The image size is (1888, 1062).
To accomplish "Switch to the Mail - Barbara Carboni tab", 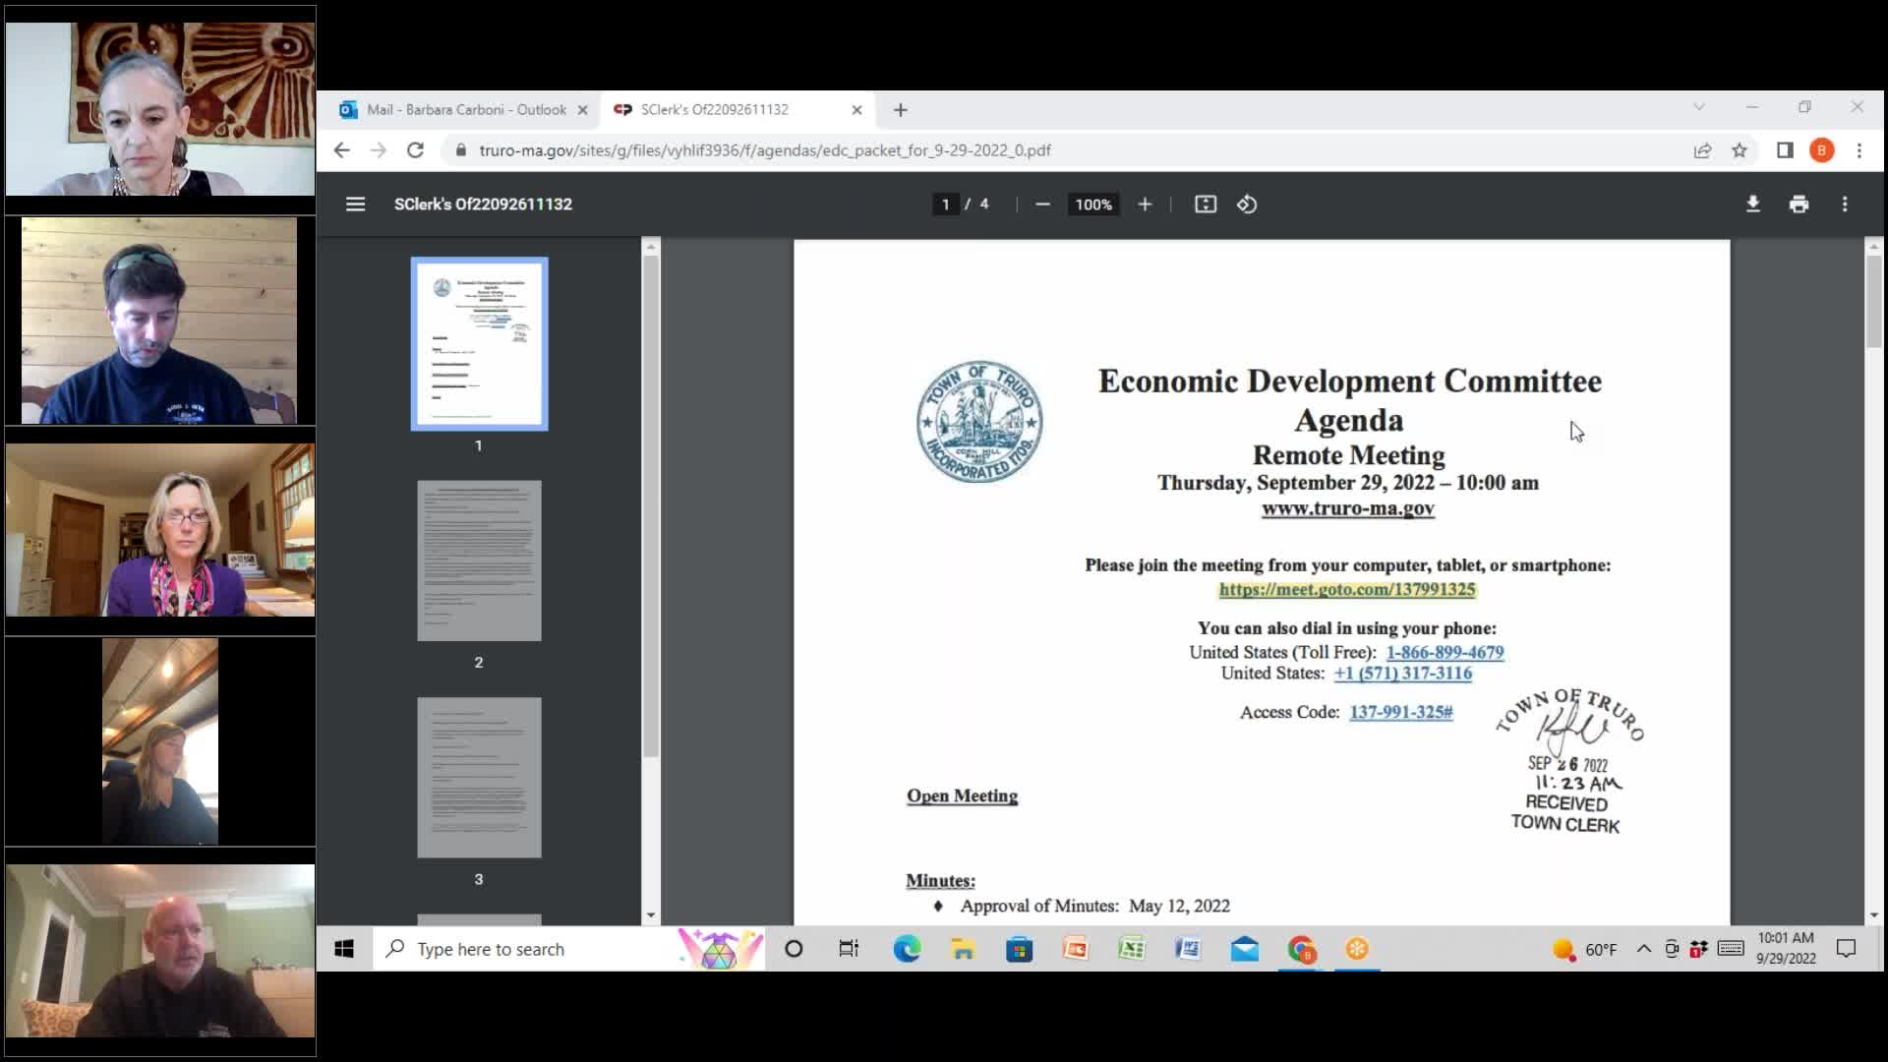I will [457, 109].
